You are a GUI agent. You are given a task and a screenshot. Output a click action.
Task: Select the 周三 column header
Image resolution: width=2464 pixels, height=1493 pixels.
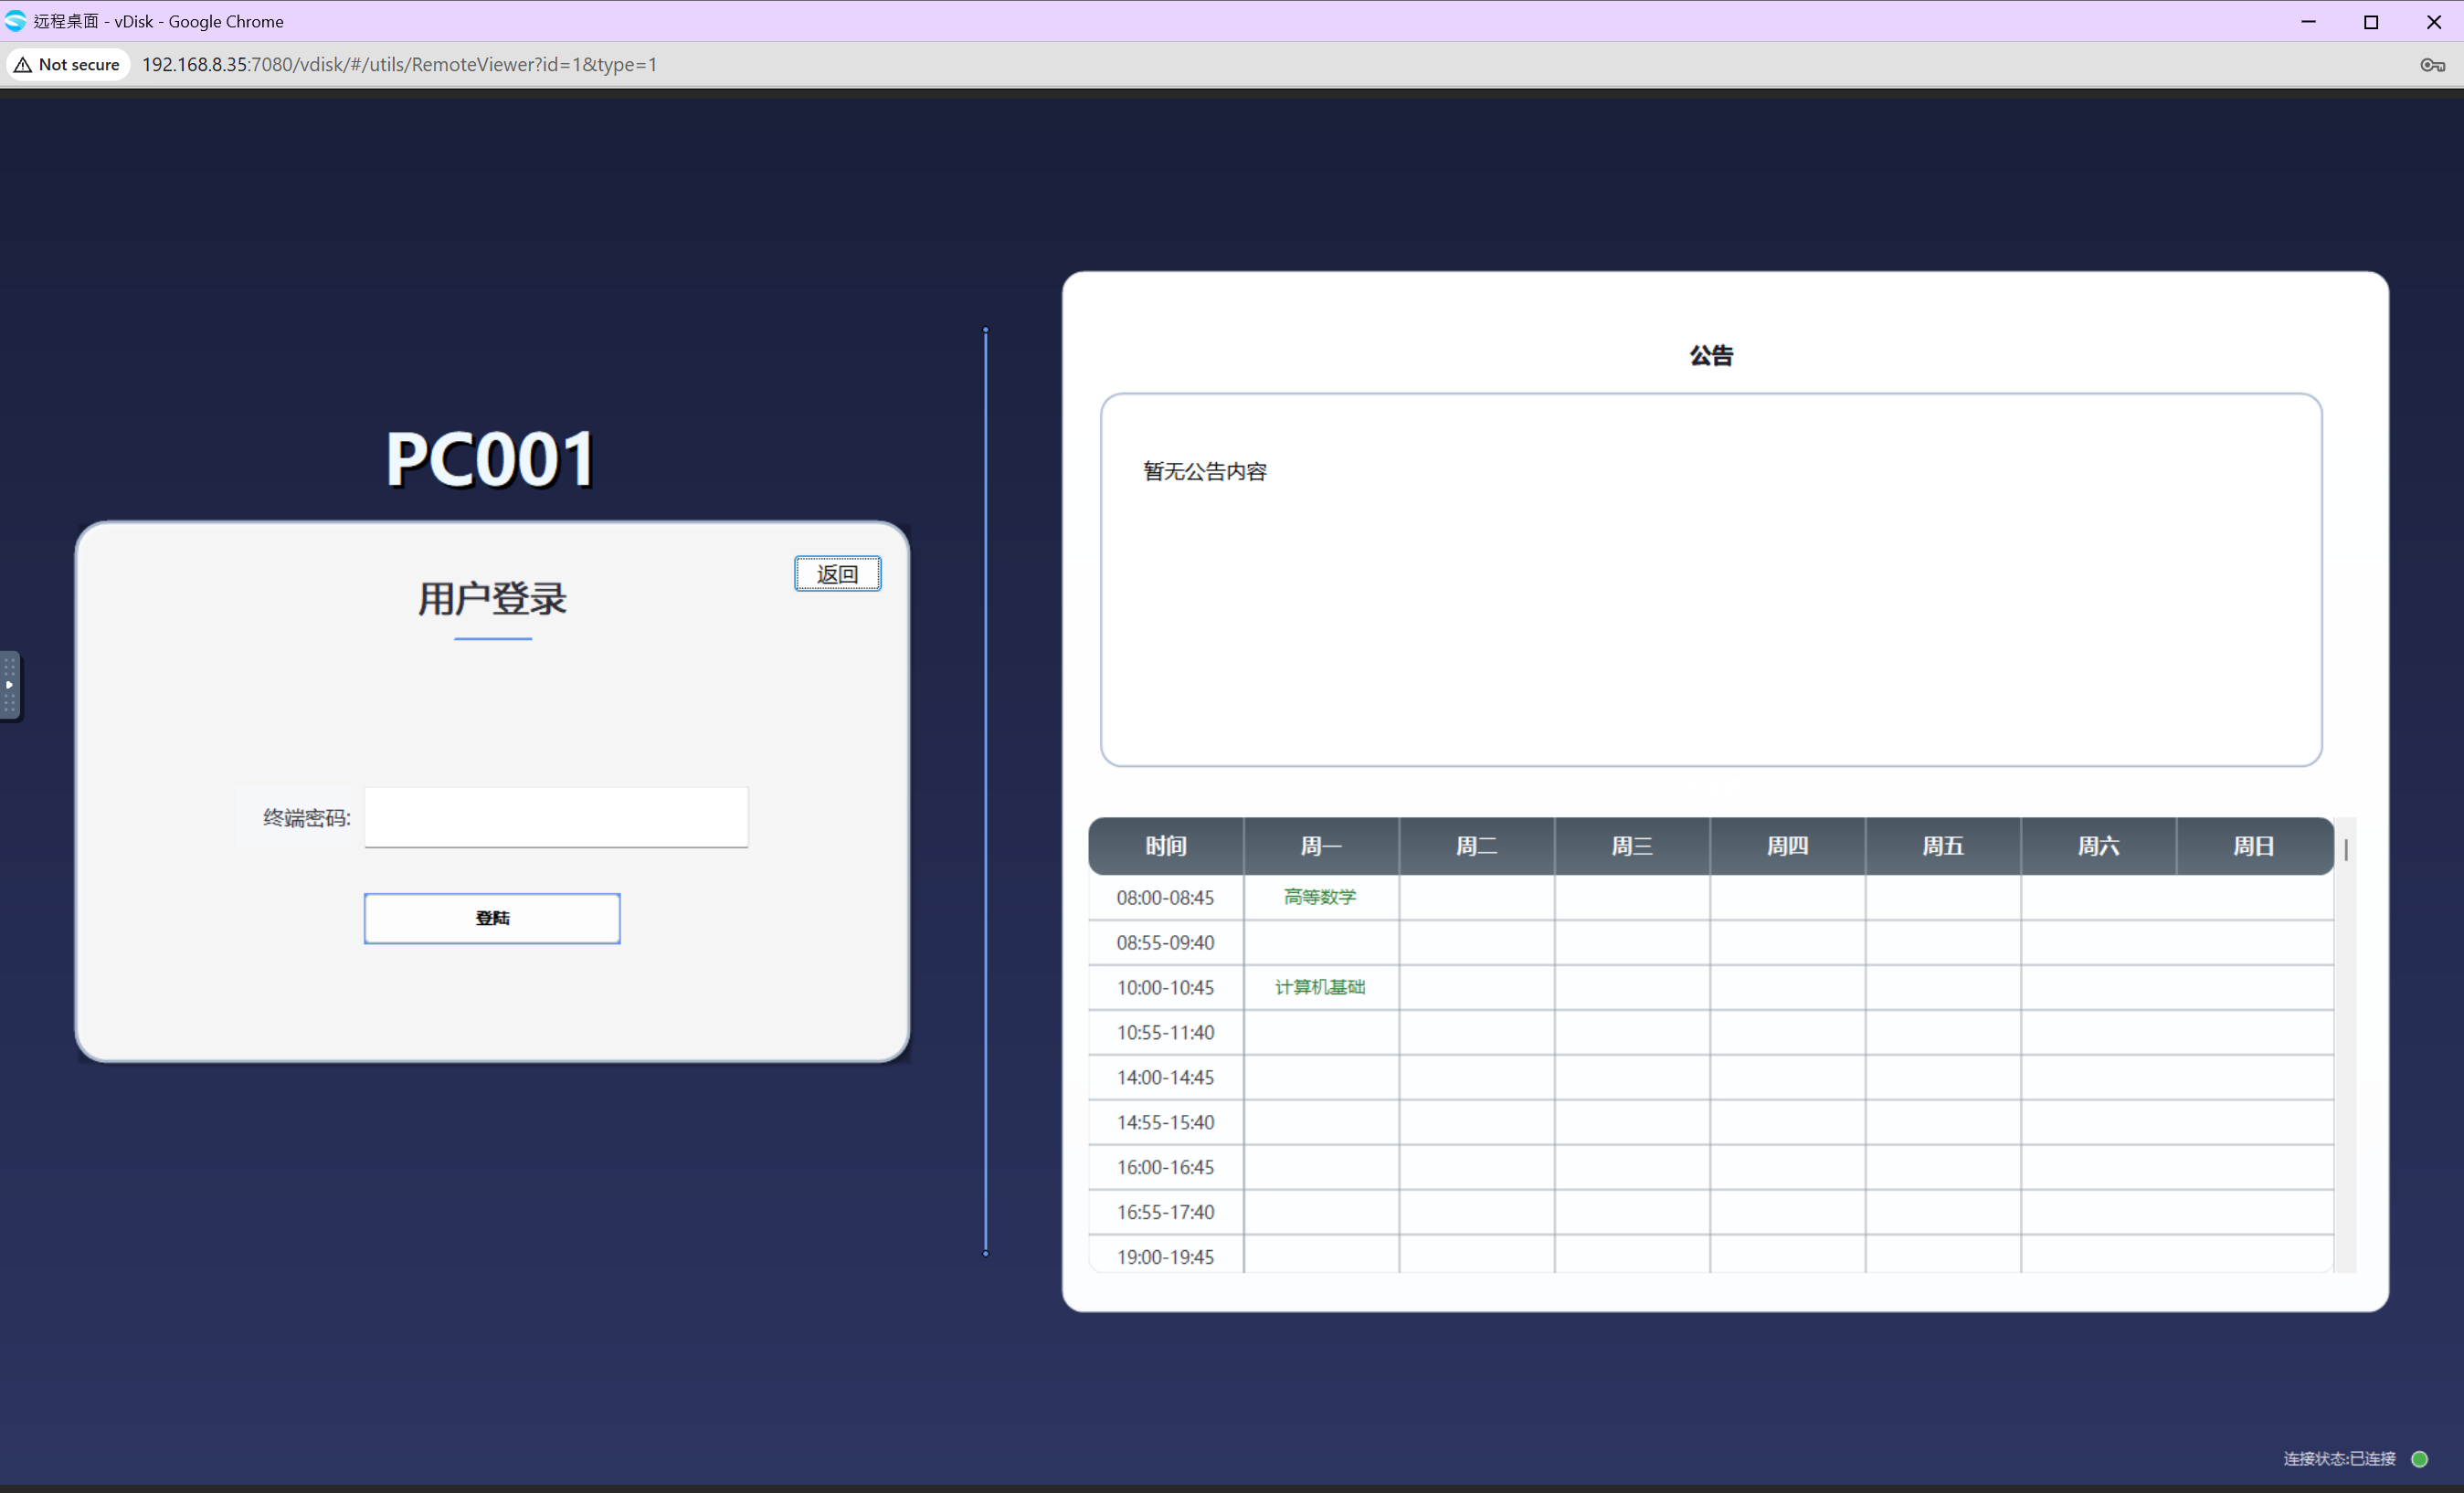pyautogui.click(x=1631, y=846)
